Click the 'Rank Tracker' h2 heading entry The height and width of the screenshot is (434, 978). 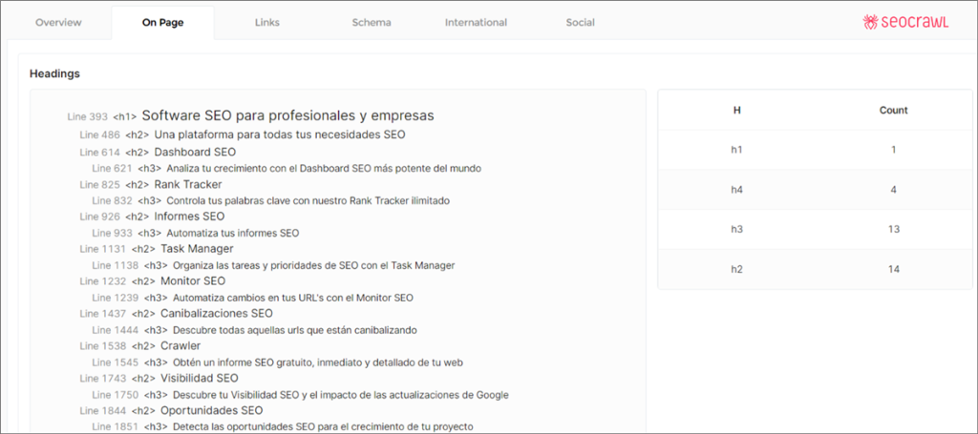[x=187, y=184]
